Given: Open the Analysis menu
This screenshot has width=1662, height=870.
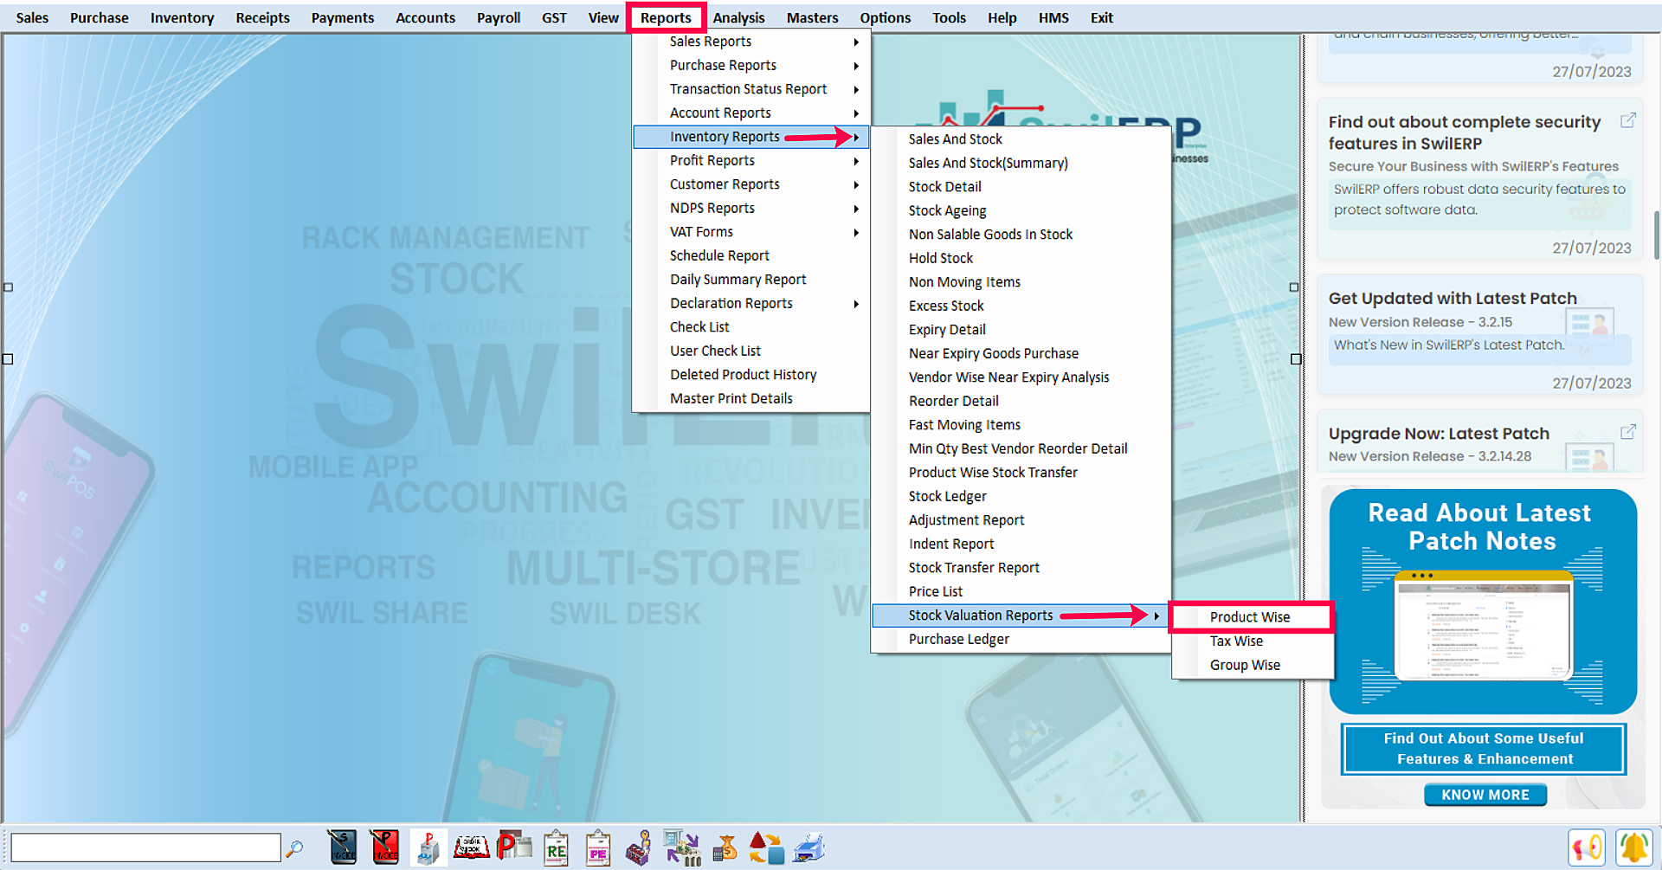Looking at the screenshot, I should coord(738,17).
